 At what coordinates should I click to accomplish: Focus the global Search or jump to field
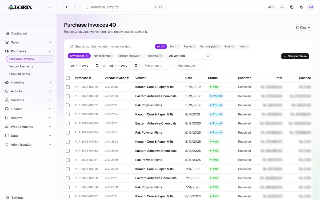click(x=124, y=7)
